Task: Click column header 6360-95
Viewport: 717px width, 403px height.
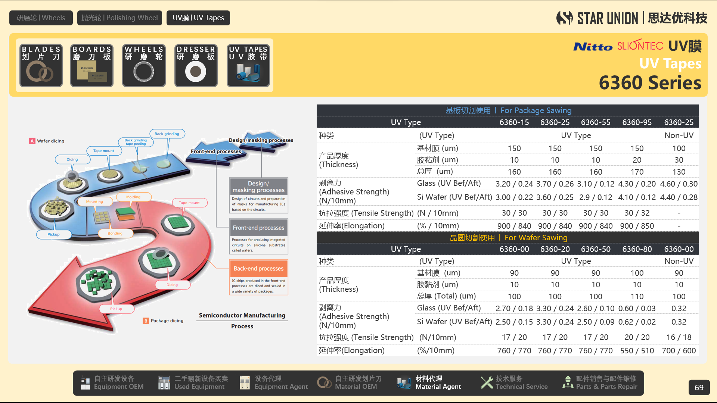Action: click(637, 122)
